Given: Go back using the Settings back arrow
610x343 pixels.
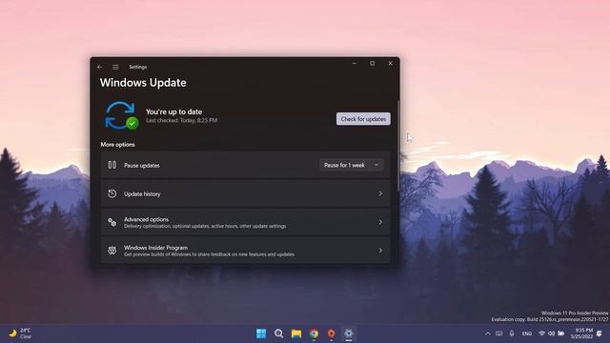Looking at the screenshot, I should pos(100,67).
